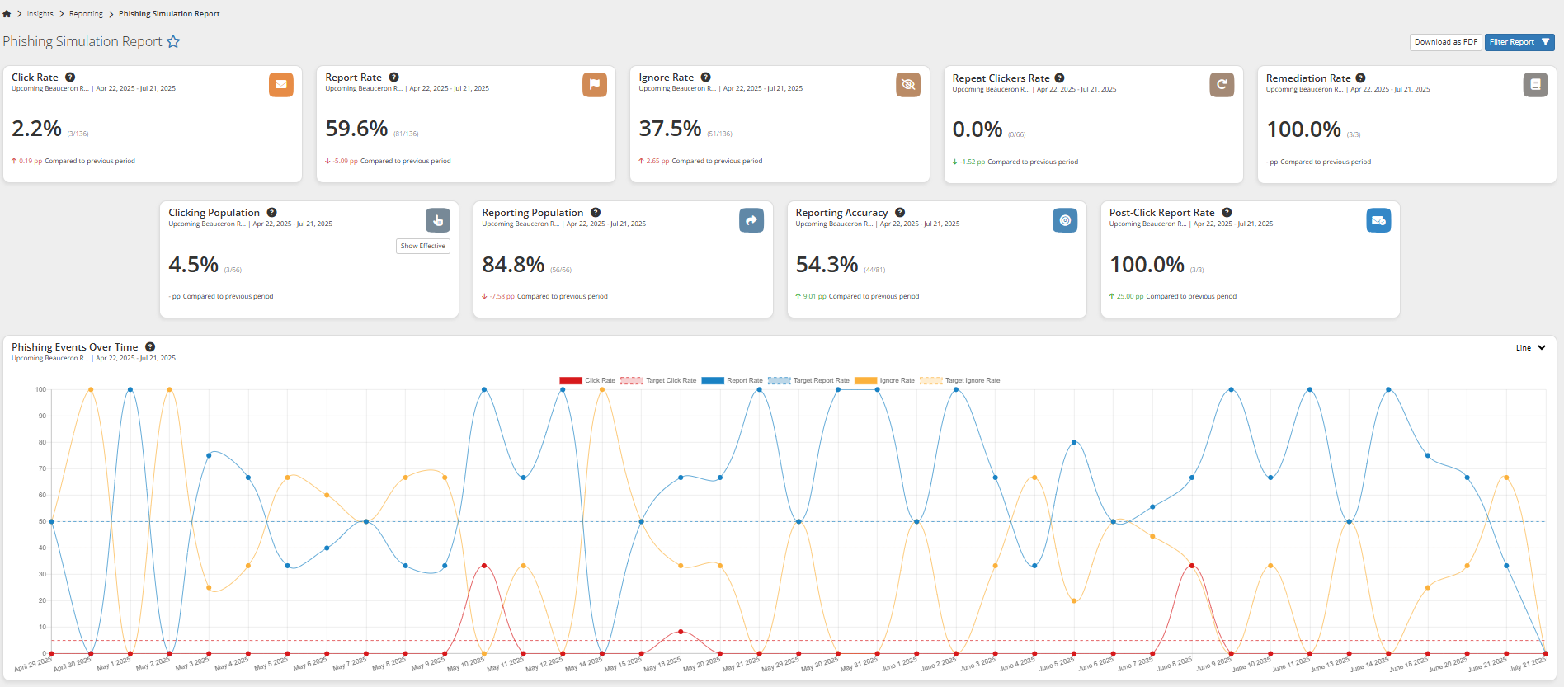Click the envelope icon on Click Rate card
The width and height of the screenshot is (1564, 687).
click(x=281, y=85)
